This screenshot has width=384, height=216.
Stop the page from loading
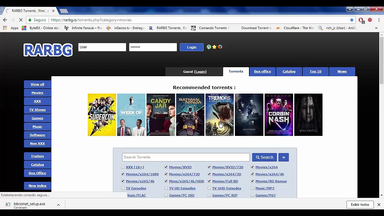point(21,20)
